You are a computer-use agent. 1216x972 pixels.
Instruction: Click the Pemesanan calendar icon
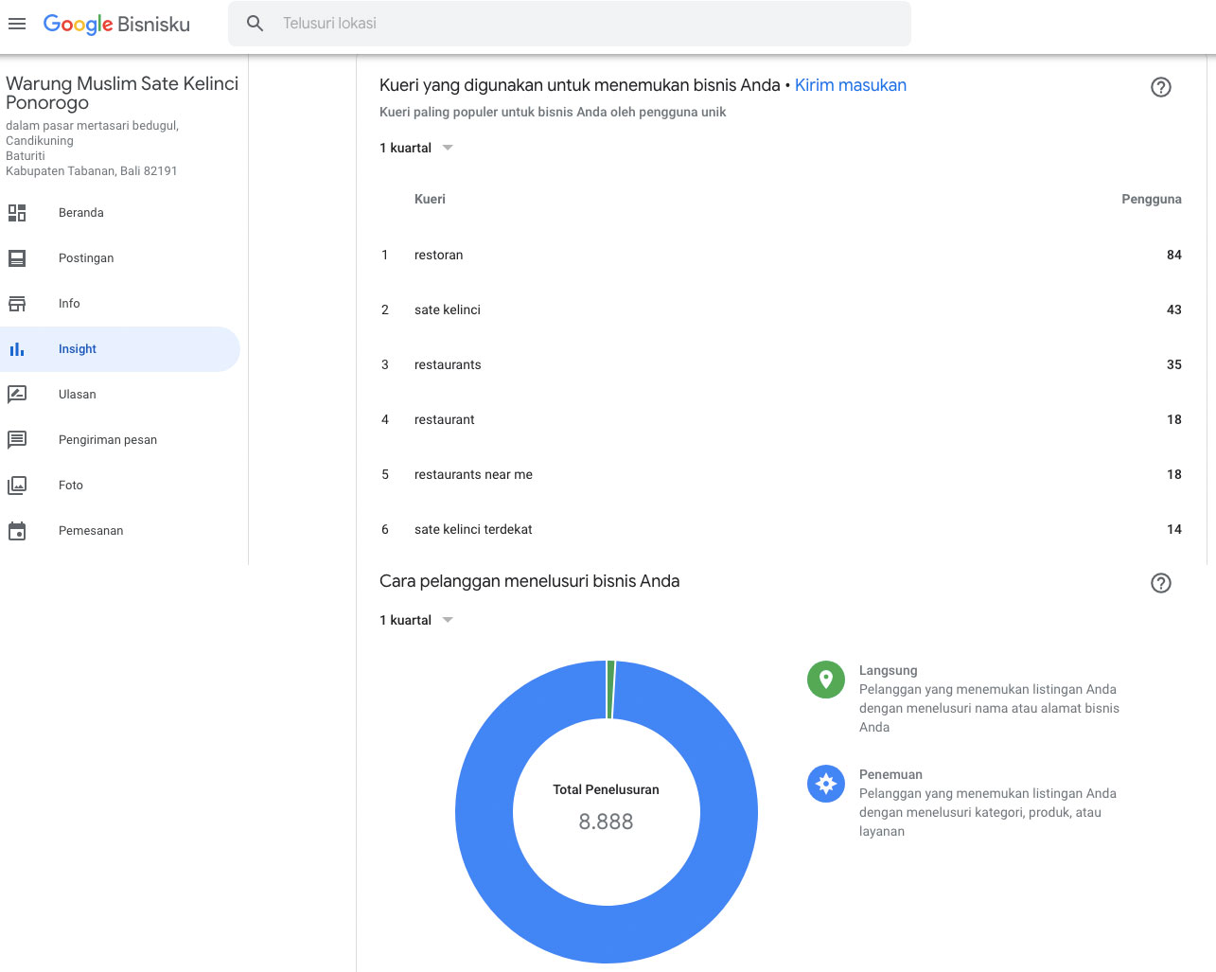17,531
